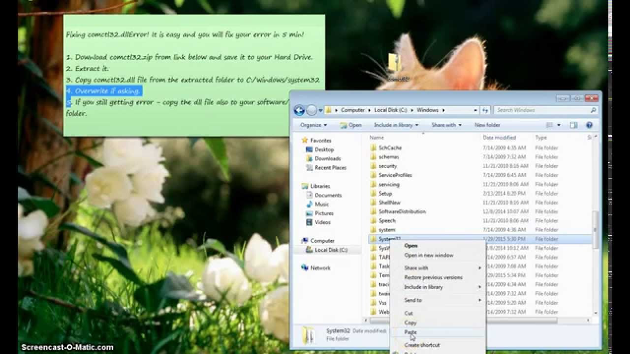
Task: Click the New folder button
Action: click(x=487, y=125)
